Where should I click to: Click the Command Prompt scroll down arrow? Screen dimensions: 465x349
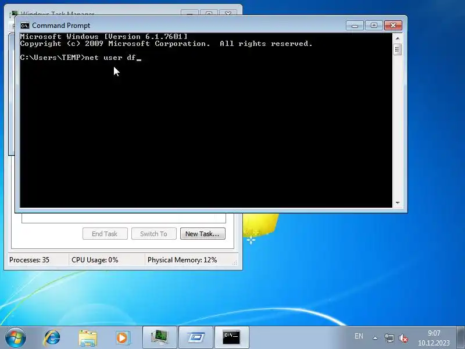coord(398,202)
